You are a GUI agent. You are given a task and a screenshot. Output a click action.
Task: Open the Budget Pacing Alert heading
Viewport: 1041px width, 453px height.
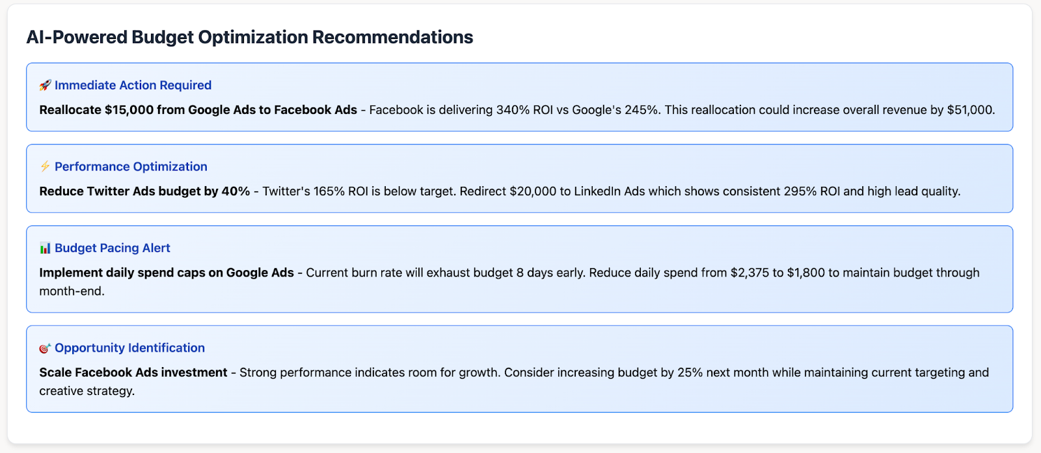click(x=112, y=248)
